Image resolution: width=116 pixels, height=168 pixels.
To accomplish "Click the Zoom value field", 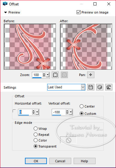I will click(x=37, y=75).
